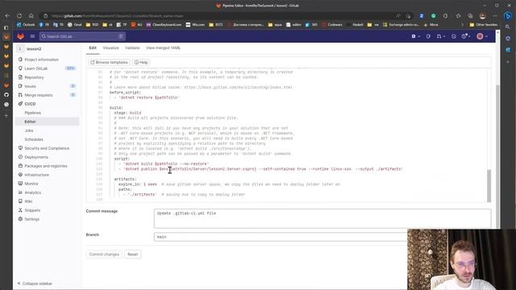516x290 pixels.
Task: Click the GitLab fox logo
Action: 20,36
